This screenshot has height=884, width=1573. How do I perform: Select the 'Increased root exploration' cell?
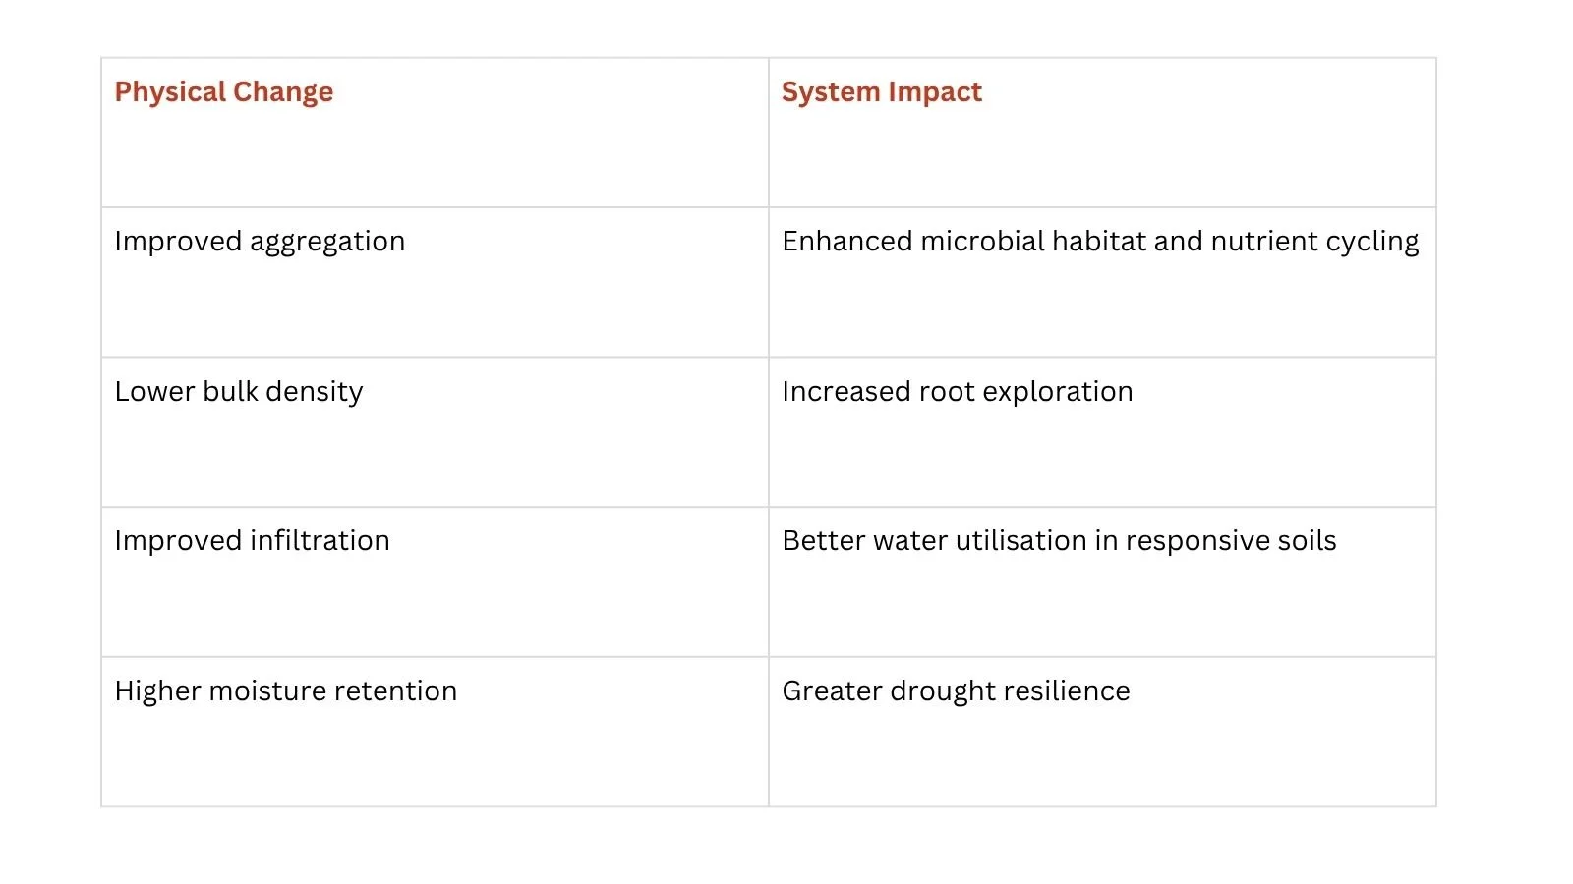click(x=1102, y=432)
